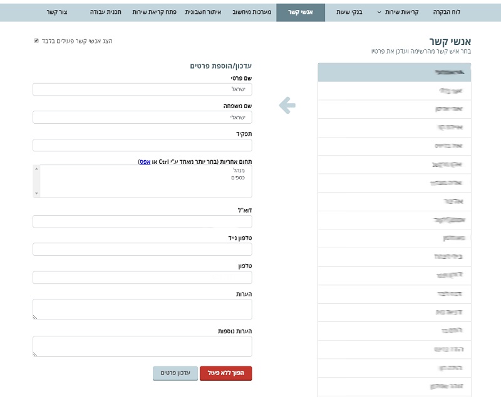Focus the שם פרטי input field
501x397 pixels.
pyautogui.click(x=142, y=89)
